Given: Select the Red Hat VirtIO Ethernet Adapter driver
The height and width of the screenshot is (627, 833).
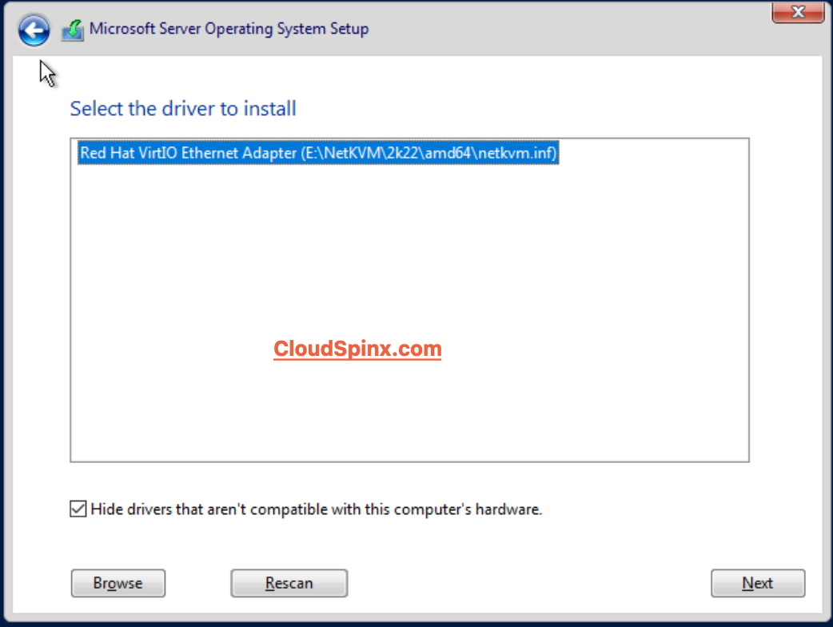Looking at the screenshot, I should tap(317, 153).
